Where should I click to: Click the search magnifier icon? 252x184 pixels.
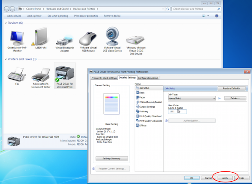click(219, 9)
